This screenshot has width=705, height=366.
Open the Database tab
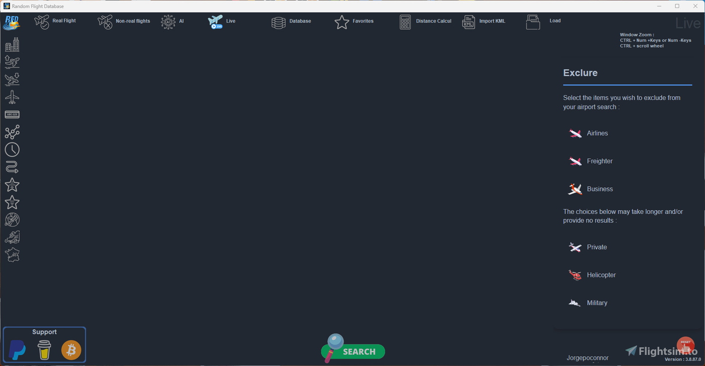coord(292,22)
